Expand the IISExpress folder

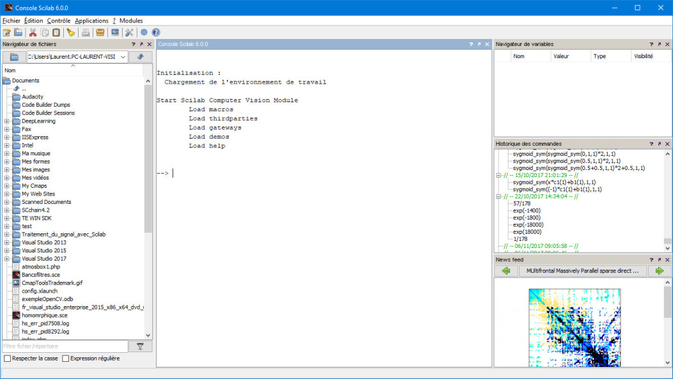point(7,137)
